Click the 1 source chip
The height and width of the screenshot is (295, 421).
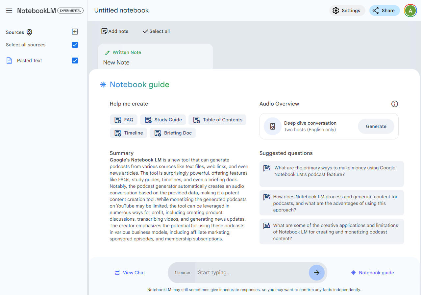182,273
